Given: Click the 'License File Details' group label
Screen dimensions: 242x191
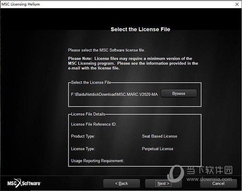Looking at the screenshot, I should tap(88, 114).
